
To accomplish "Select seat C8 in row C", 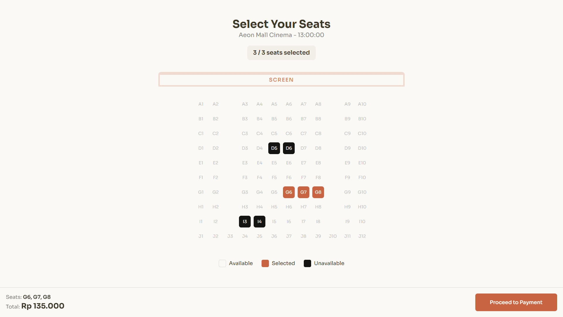I will click(318, 133).
